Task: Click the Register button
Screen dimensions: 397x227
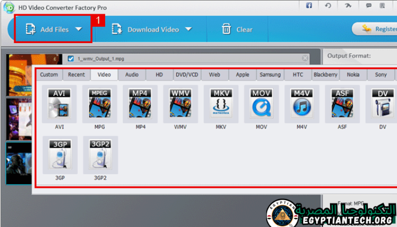Action: pyautogui.click(x=374, y=28)
